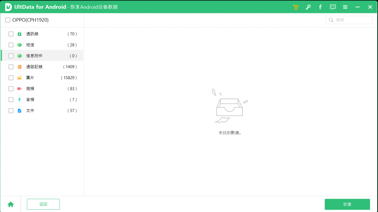Image resolution: width=378 pixels, height=212 pixels.
Task: Select the 通話記錄 category row
Action: tap(42, 67)
